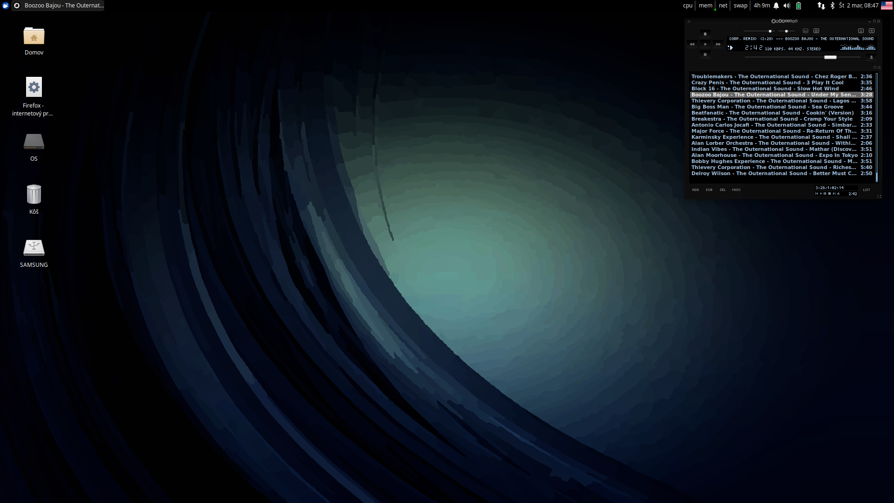Select Alan Lorber Orchestra track
Screen dimensions: 894x503
(x=781, y=143)
